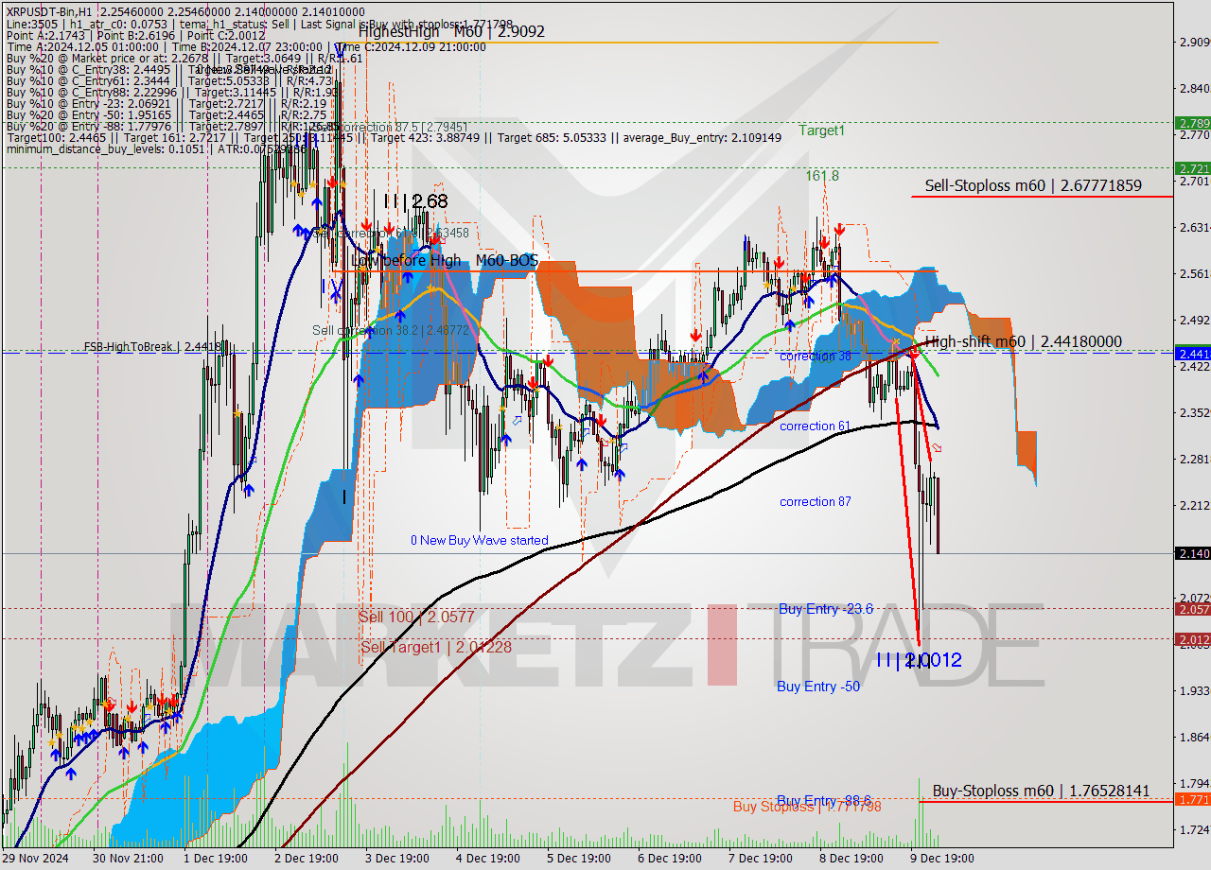1211x870 pixels.
Task: Click the 1 Dec 19:00 time label
Action: coord(216,859)
